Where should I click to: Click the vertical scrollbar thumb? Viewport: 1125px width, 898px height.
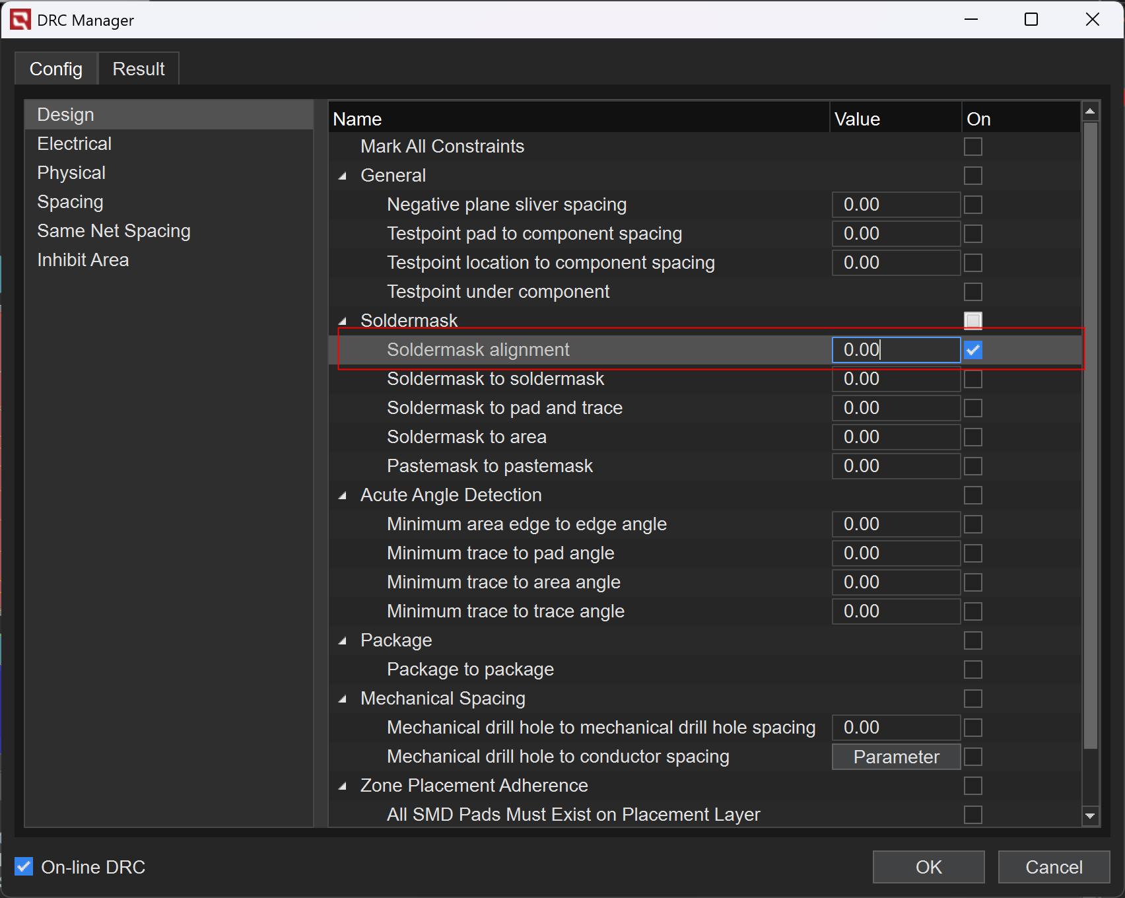pos(1090,436)
